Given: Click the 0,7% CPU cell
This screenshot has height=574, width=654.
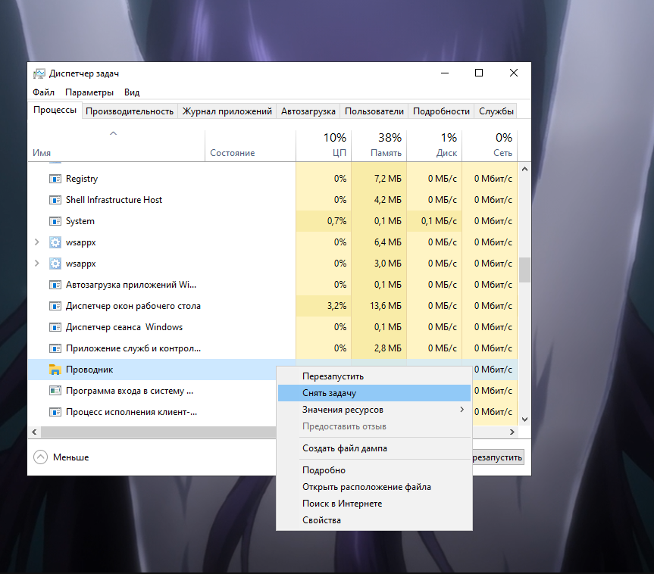Looking at the screenshot, I should click(x=324, y=221).
